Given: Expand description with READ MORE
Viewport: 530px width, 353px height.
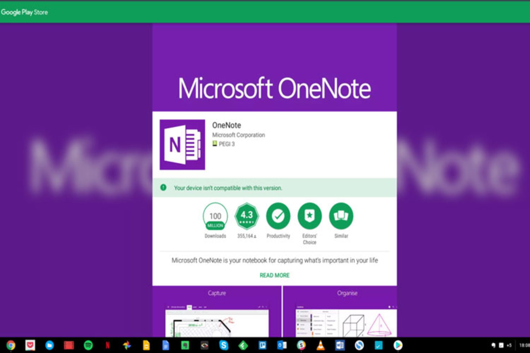Looking at the screenshot, I should pyautogui.click(x=275, y=275).
